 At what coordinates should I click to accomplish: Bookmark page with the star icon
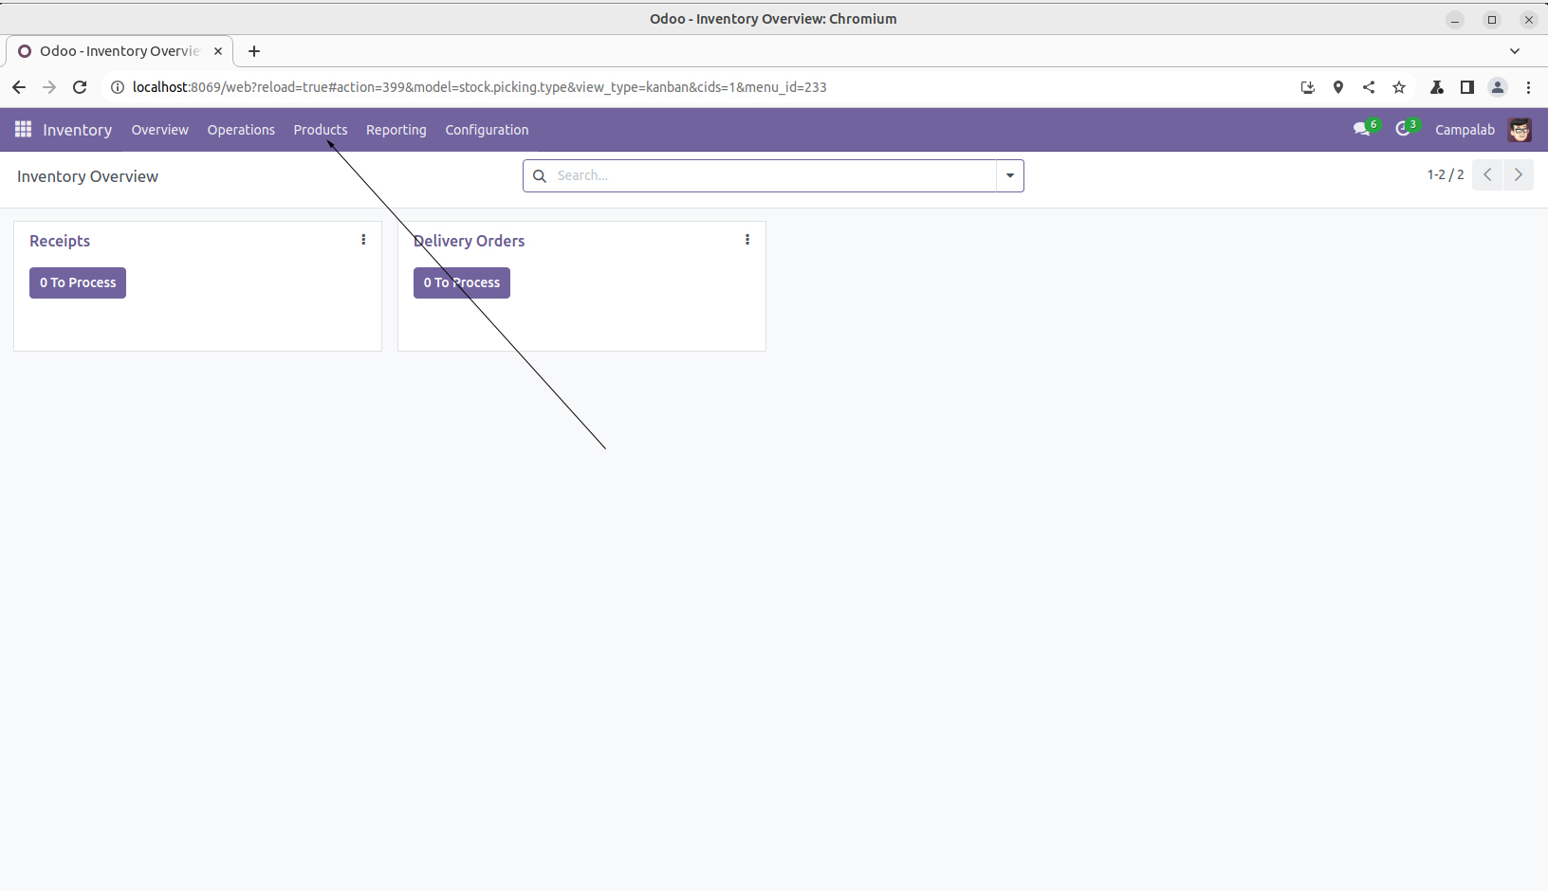pos(1399,87)
